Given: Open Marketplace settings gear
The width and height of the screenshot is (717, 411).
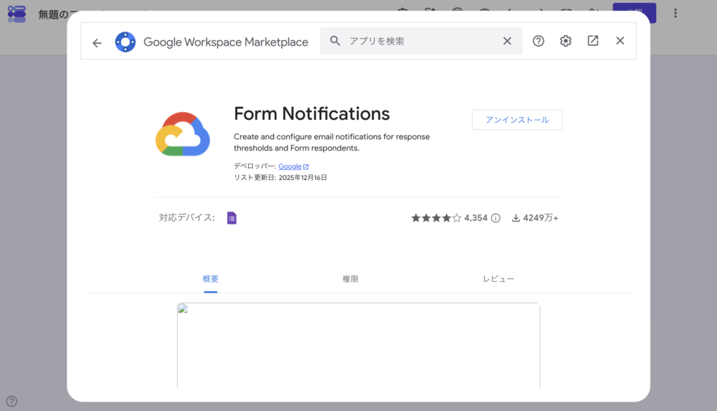Looking at the screenshot, I should tap(566, 41).
